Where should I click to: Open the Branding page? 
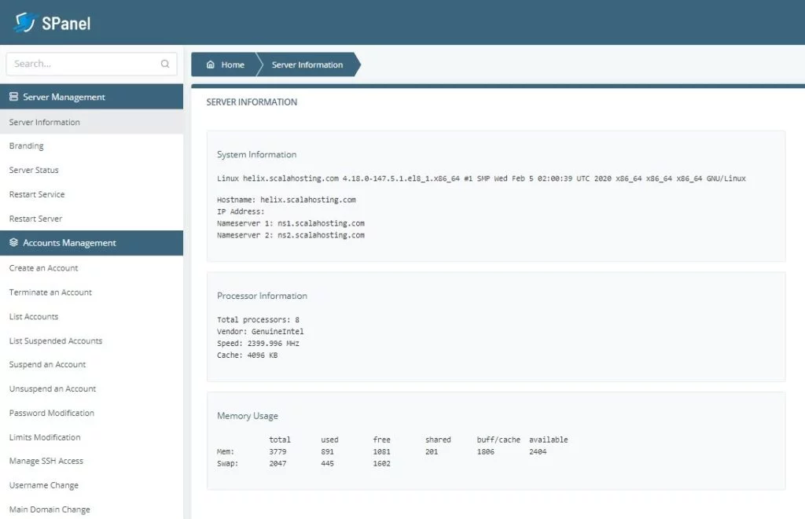(x=27, y=145)
